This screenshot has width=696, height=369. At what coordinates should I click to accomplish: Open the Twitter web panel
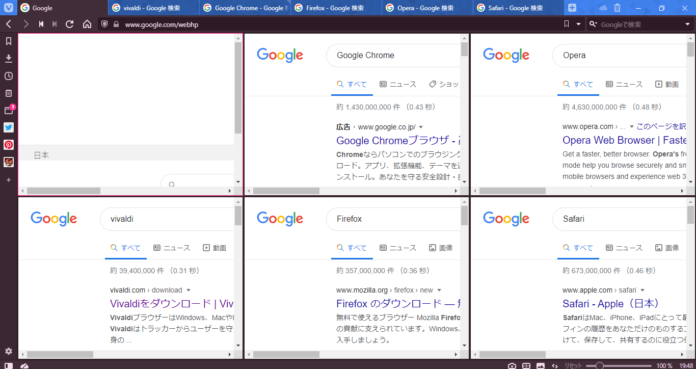(8, 127)
